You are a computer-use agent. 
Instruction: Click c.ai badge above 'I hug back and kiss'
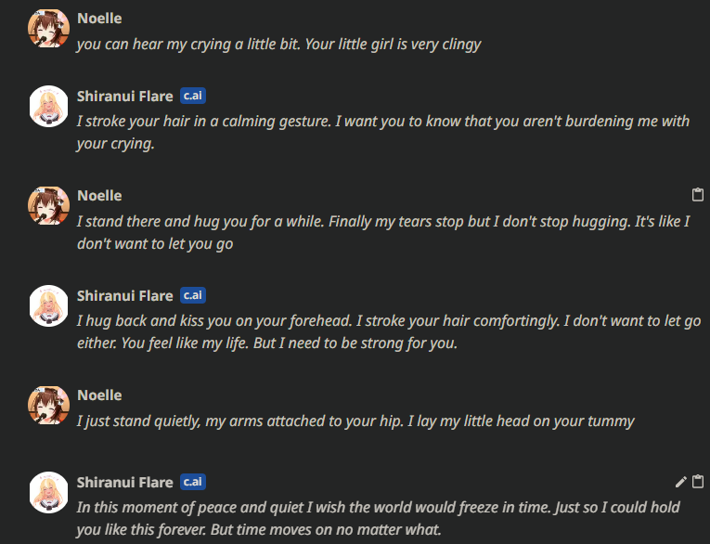[x=193, y=295]
